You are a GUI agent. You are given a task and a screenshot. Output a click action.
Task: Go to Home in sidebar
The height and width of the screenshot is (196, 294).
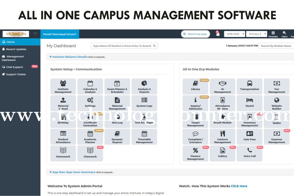click(x=20, y=42)
